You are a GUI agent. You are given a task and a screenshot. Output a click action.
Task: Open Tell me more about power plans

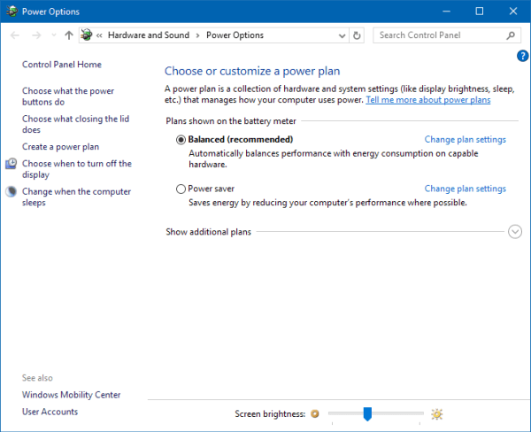(427, 100)
